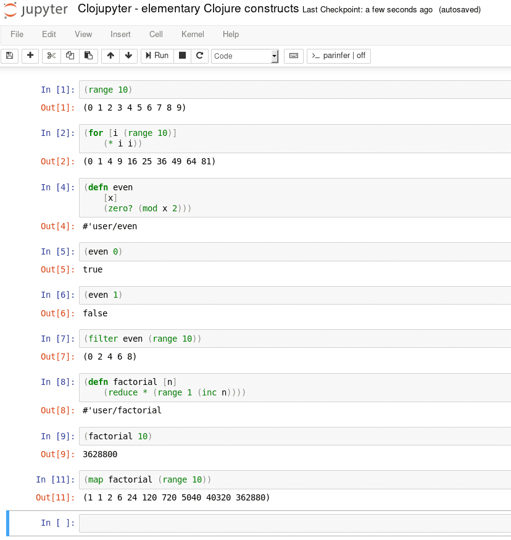This screenshot has height=540, width=511.
Task: Click into the filter even cell
Action: point(295,339)
